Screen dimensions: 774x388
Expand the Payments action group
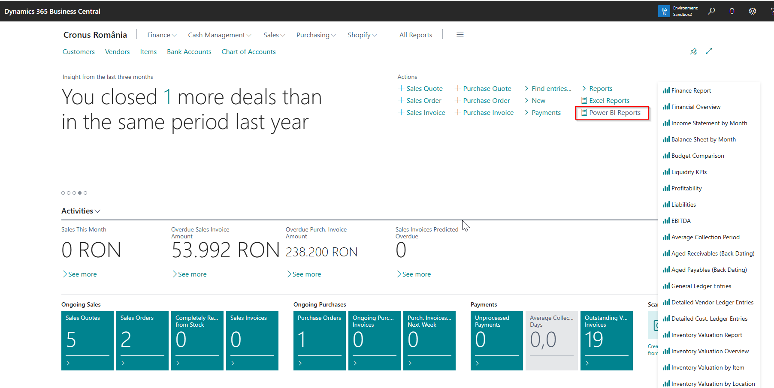(x=543, y=112)
